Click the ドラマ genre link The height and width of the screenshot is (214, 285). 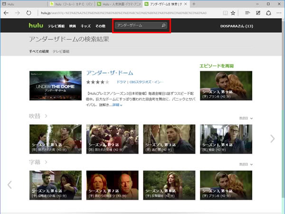[x=121, y=82]
